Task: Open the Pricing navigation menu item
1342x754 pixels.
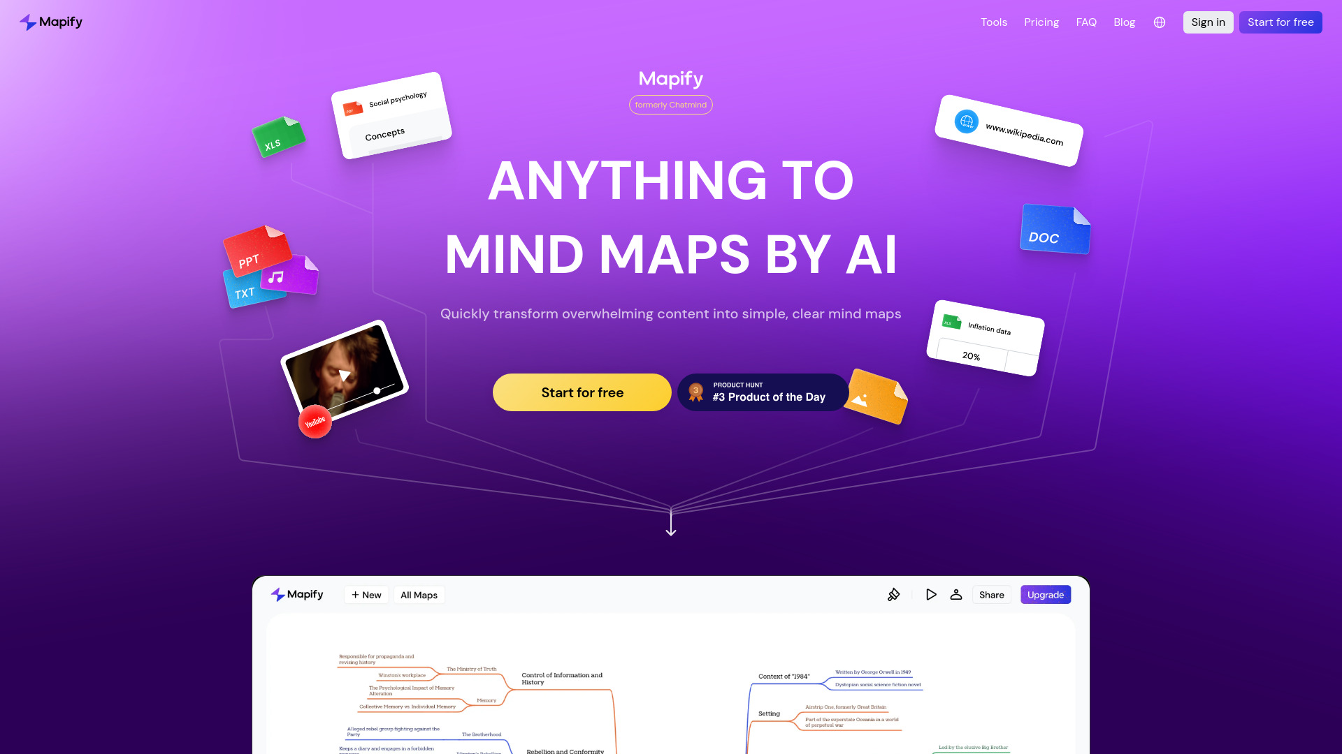Action: (x=1041, y=22)
